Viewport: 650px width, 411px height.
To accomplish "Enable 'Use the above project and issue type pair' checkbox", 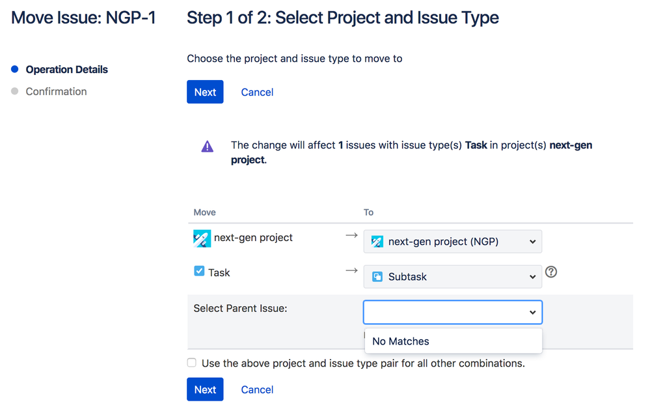I will 192,363.
